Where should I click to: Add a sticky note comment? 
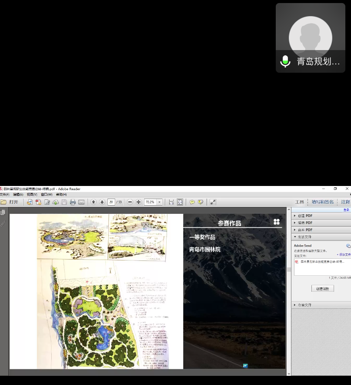click(x=192, y=202)
